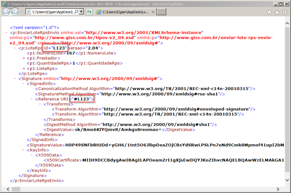Viewport: 291px width, 193px height.
Task: Collapse the Reference URI node
Action: tap(32, 99)
